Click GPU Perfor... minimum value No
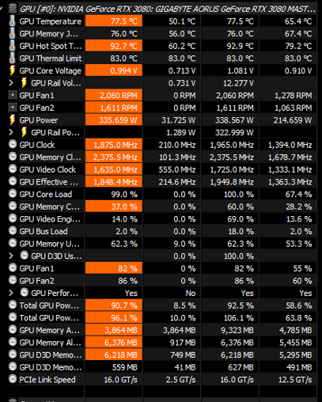 coord(191,293)
